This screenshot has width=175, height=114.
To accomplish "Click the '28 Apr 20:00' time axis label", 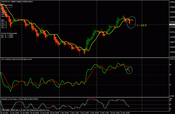I will coord(55,113).
